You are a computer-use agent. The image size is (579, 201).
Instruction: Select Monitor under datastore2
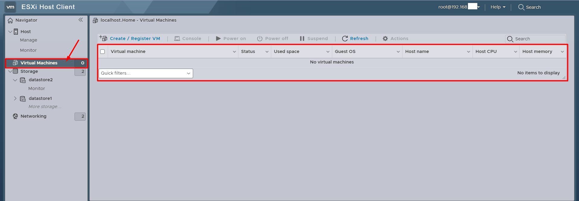37,88
